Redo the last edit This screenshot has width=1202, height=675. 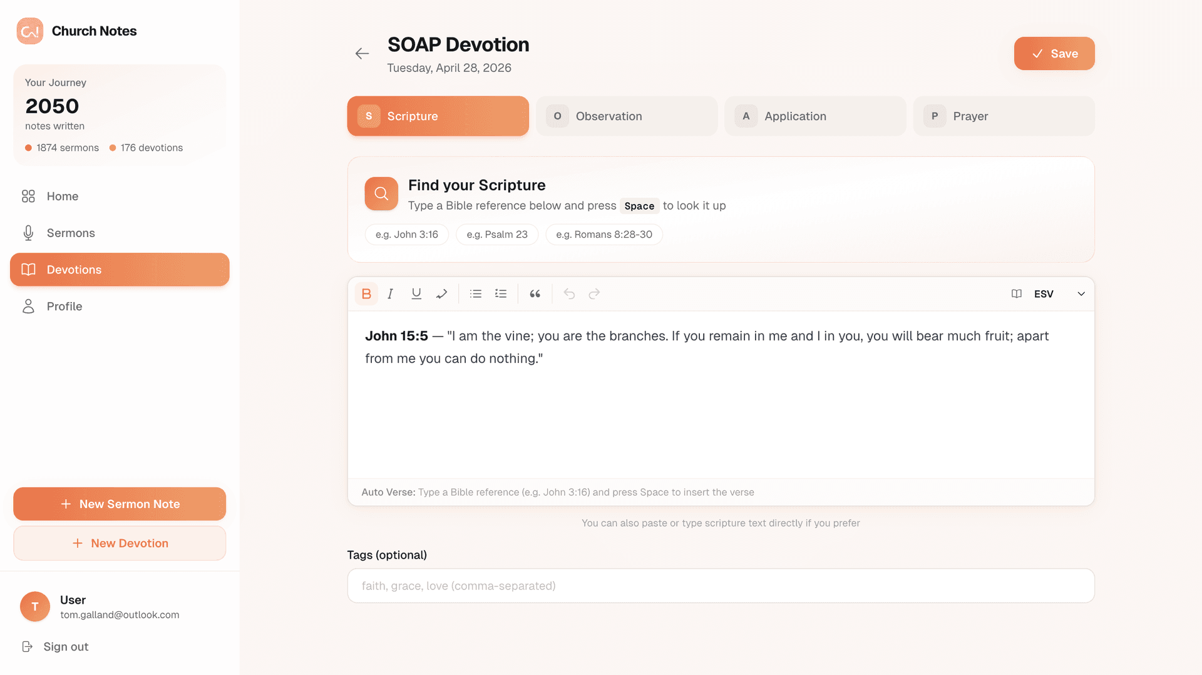[x=593, y=293]
